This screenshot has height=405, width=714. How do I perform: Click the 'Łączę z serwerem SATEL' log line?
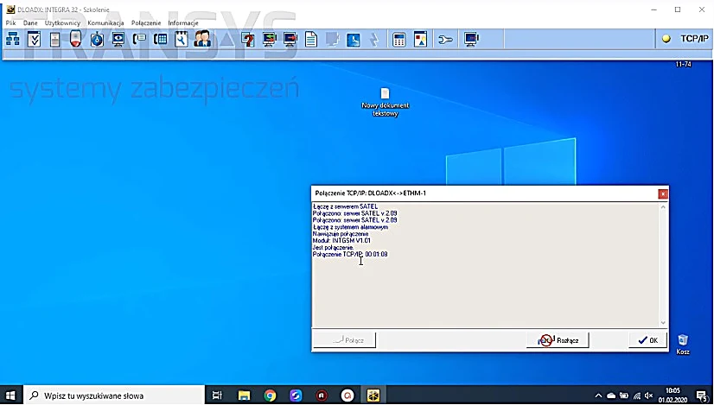[345, 206]
